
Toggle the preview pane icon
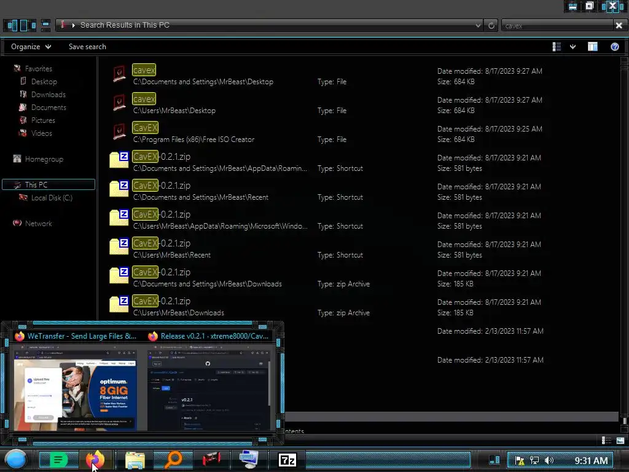coord(593,47)
